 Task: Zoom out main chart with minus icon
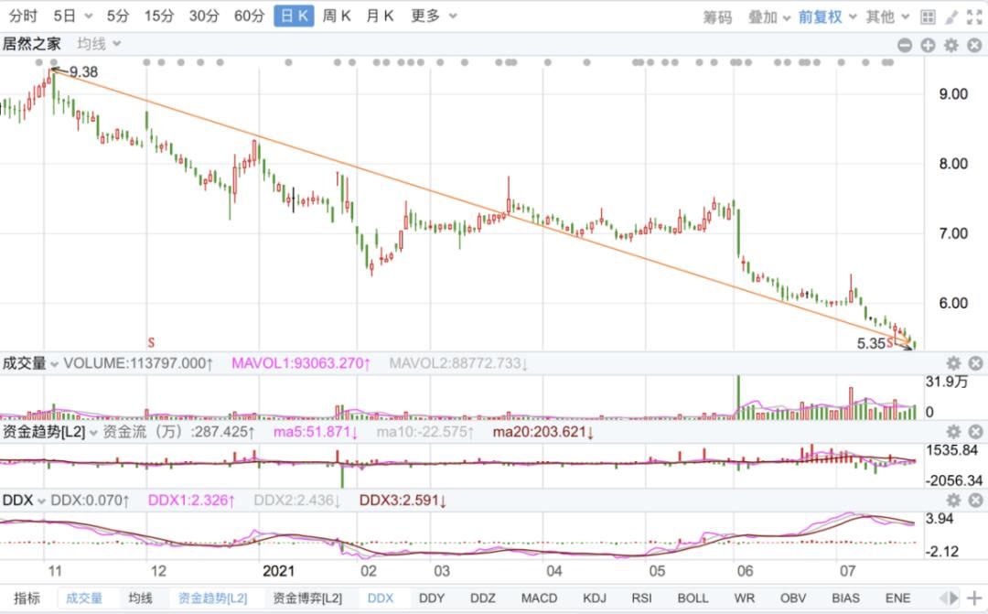coord(905,46)
